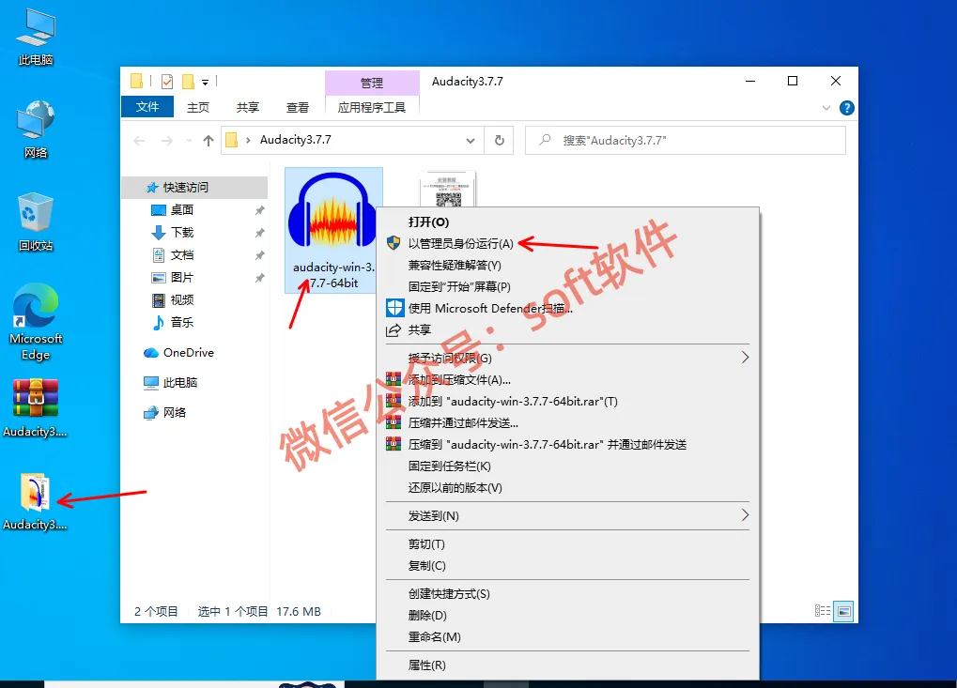Go forward with the forward arrow
957x688 pixels.
pyautogui.click(x=166, y=141)
